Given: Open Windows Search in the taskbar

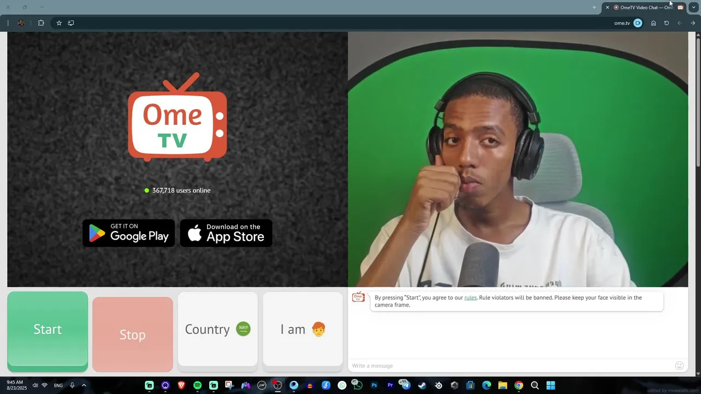Looking at the screenshot, I should click(535, 385).
